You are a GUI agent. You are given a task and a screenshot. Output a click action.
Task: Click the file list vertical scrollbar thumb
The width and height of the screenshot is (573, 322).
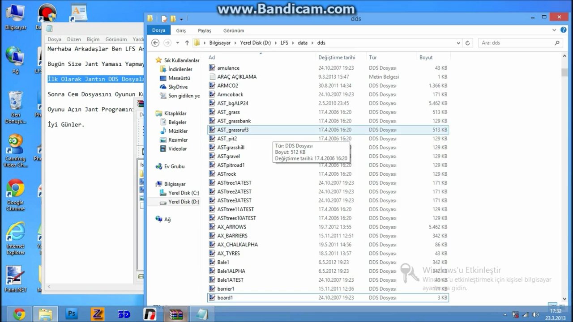pos(564,72)
